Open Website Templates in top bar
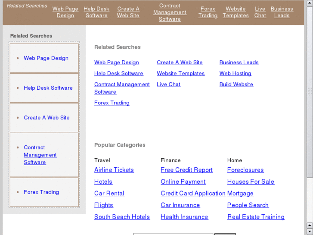This screenshot has height=235, width=313. [x=236, y=12]
